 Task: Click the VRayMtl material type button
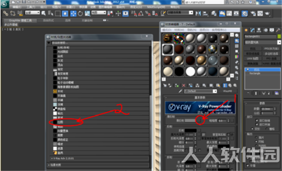[227, 91]
